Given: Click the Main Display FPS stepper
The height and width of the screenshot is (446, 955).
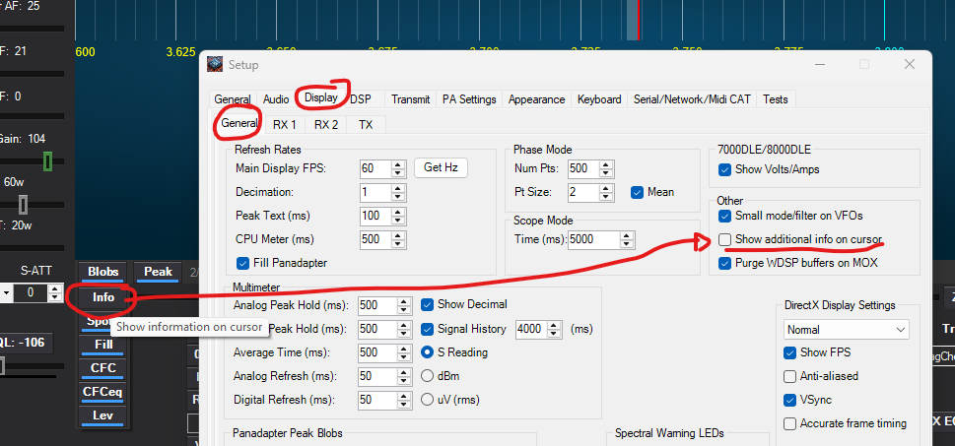Looking at the screenshot, I should coord(398,168).
